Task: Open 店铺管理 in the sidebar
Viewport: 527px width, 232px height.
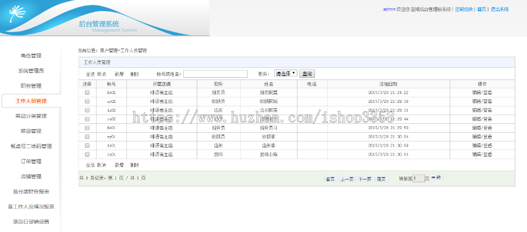Action: point(31,176)
